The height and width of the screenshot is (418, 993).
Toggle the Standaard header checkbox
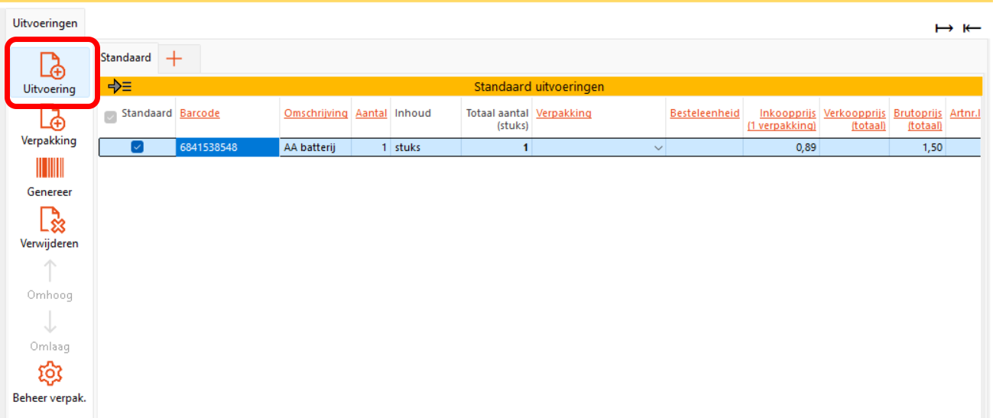[x=111, y=117]
